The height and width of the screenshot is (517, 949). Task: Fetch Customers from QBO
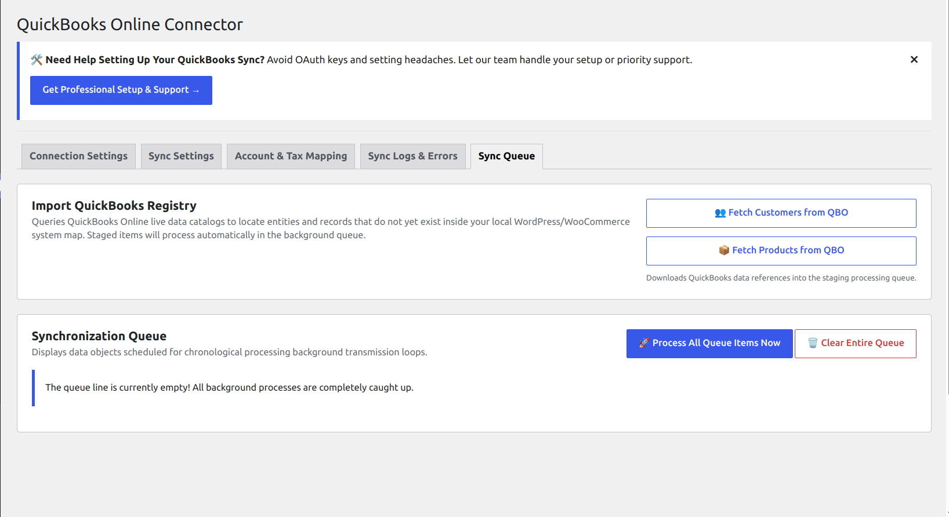pyautogui.click(x=781, y=213)
